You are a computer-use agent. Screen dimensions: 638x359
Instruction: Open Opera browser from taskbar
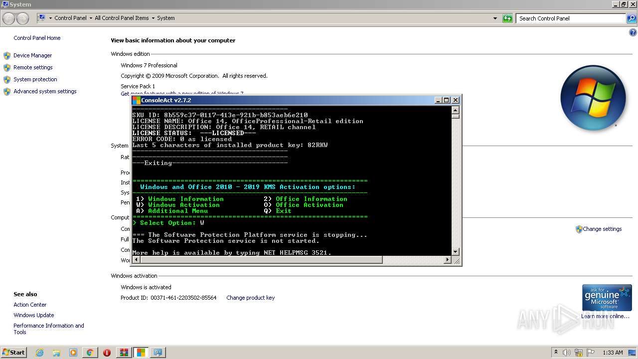click(x=107, y=353)
